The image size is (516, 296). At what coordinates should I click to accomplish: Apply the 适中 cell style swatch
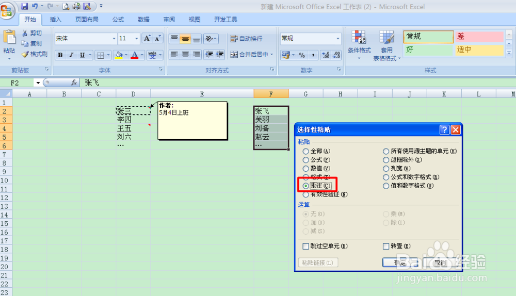pos(479,50)
